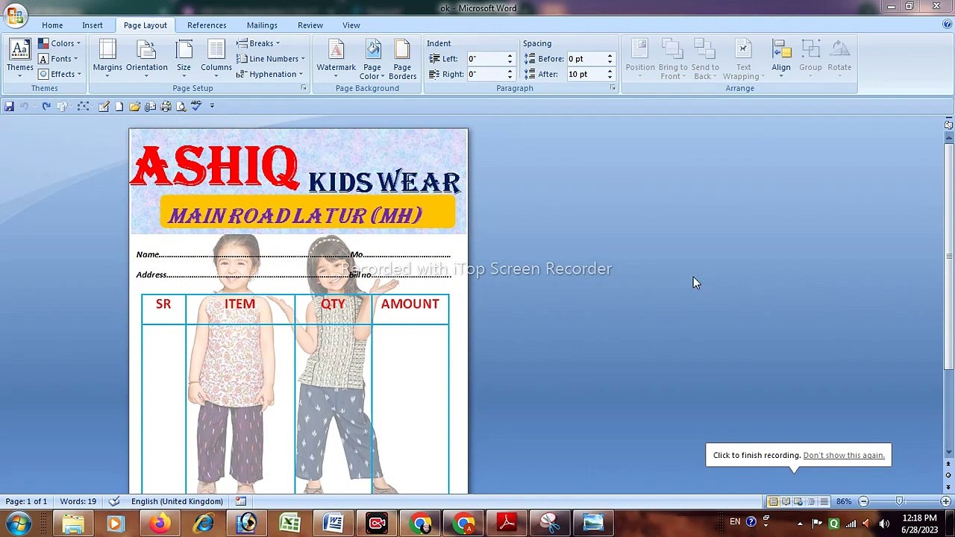Click the Save icon in quick access toolbar
The image size is (955, 537).
click(9, 107)
